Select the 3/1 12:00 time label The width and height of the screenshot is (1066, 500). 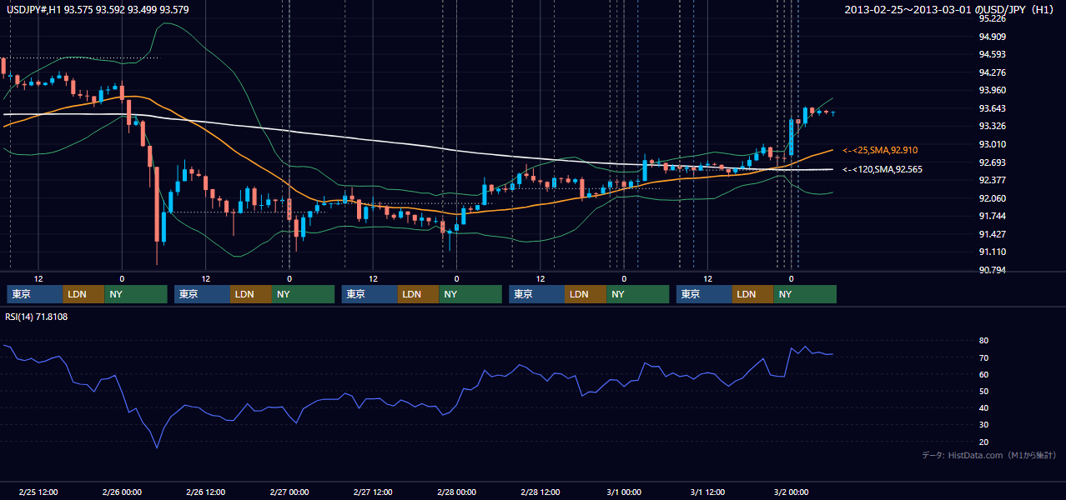click(x=707, y=492)
